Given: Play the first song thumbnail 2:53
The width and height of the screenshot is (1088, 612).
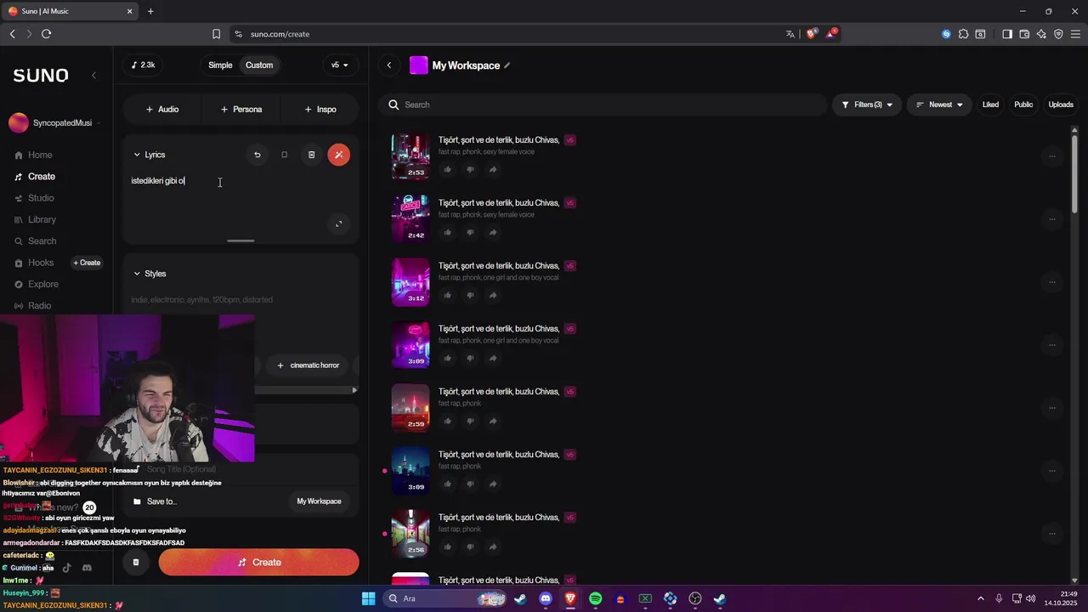Looking at the screenshot, I should (x=411, y=156).
